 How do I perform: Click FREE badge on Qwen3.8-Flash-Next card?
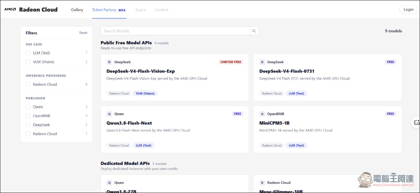click(238, 114)
